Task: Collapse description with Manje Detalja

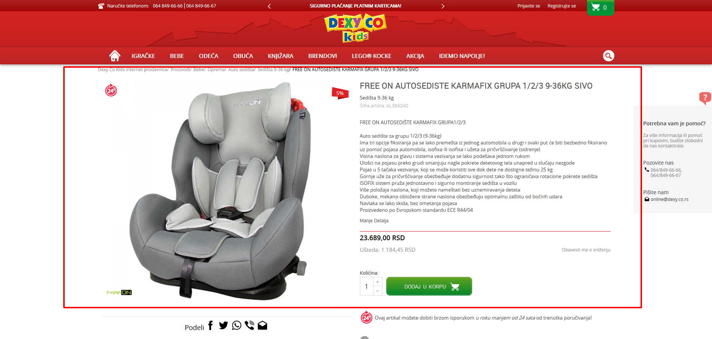Action: click(374, 221)
